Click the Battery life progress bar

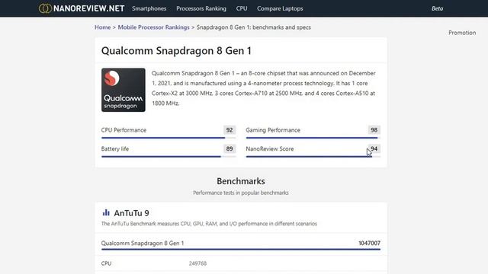point(169,156)
